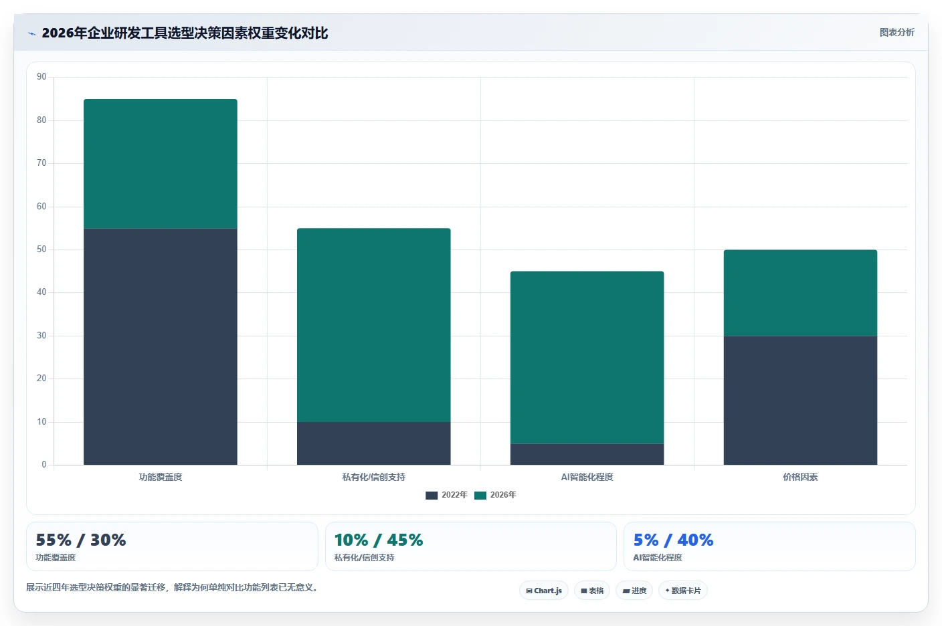Screen dimensions: 942x626
Task: Open the 5% / 40% stat card
Action: [x=769, y=546]
